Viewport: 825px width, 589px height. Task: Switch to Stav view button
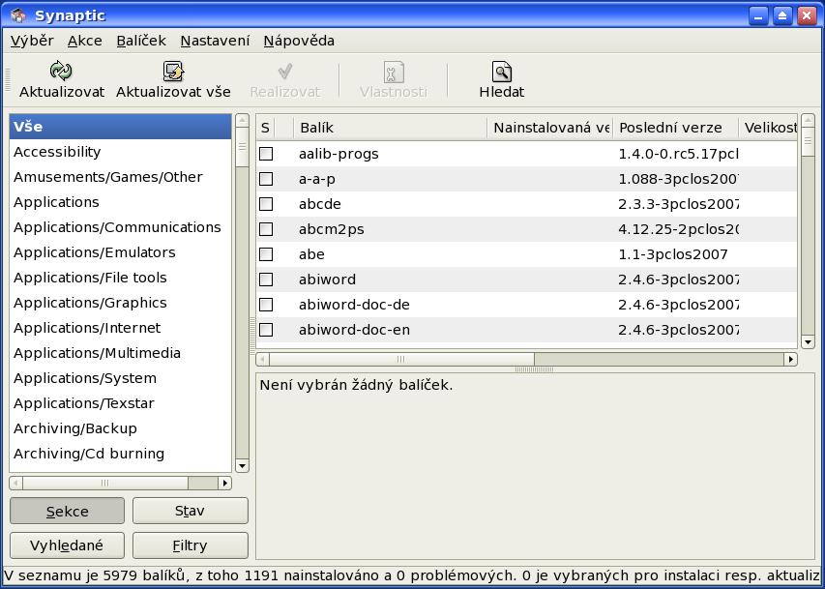tap(190, 511)
